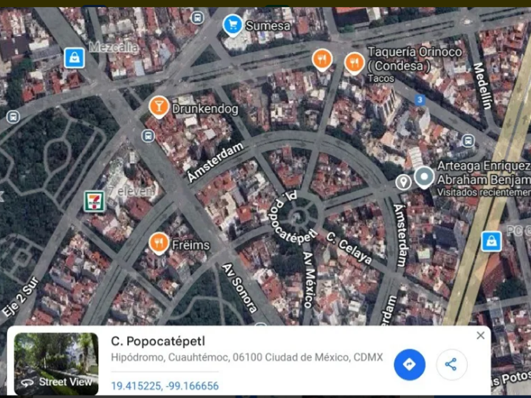Close the C. Popocatépetl info card
This screenshot has height=398, width=531.
[x=480, y=335]
